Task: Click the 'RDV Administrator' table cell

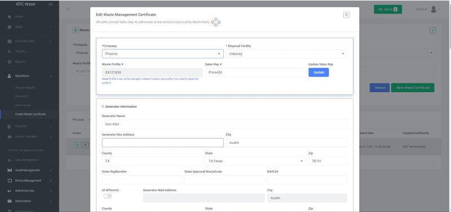Action: tap(414, 147)
